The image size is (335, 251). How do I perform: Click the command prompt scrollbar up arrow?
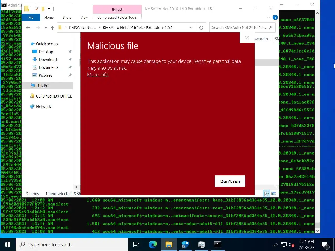pos(317,13)
